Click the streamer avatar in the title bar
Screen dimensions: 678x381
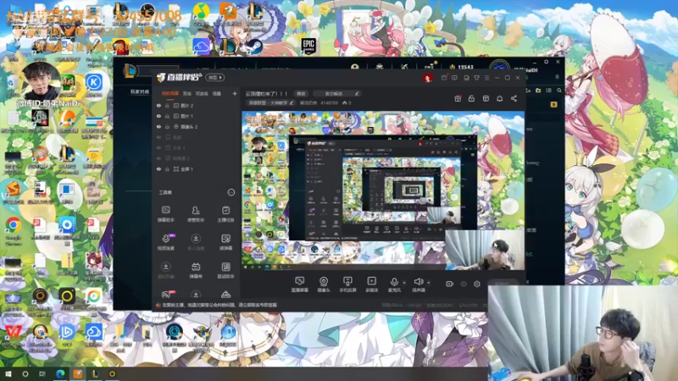pos(428,78)
